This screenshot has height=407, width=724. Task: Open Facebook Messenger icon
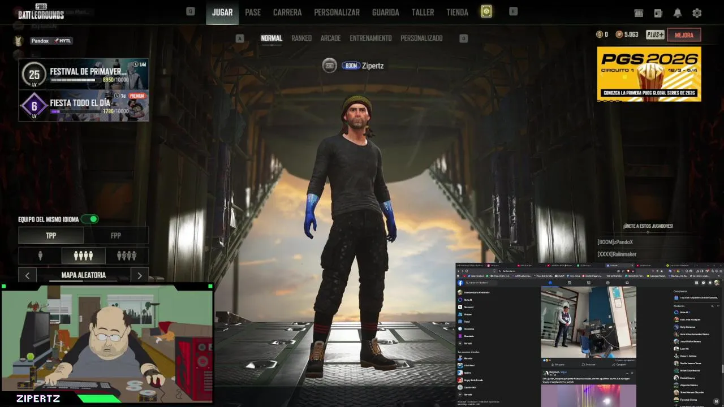click(703, 283)
